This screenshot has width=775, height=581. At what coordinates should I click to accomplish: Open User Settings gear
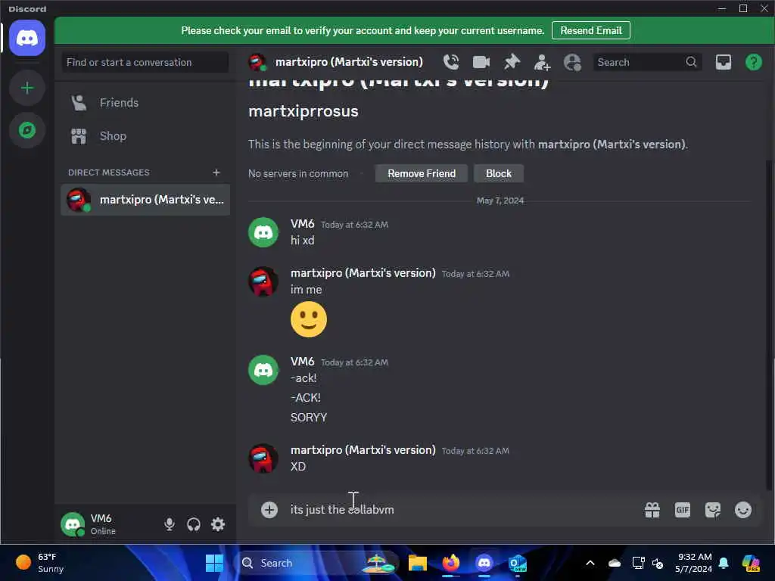tap(217, 524)
